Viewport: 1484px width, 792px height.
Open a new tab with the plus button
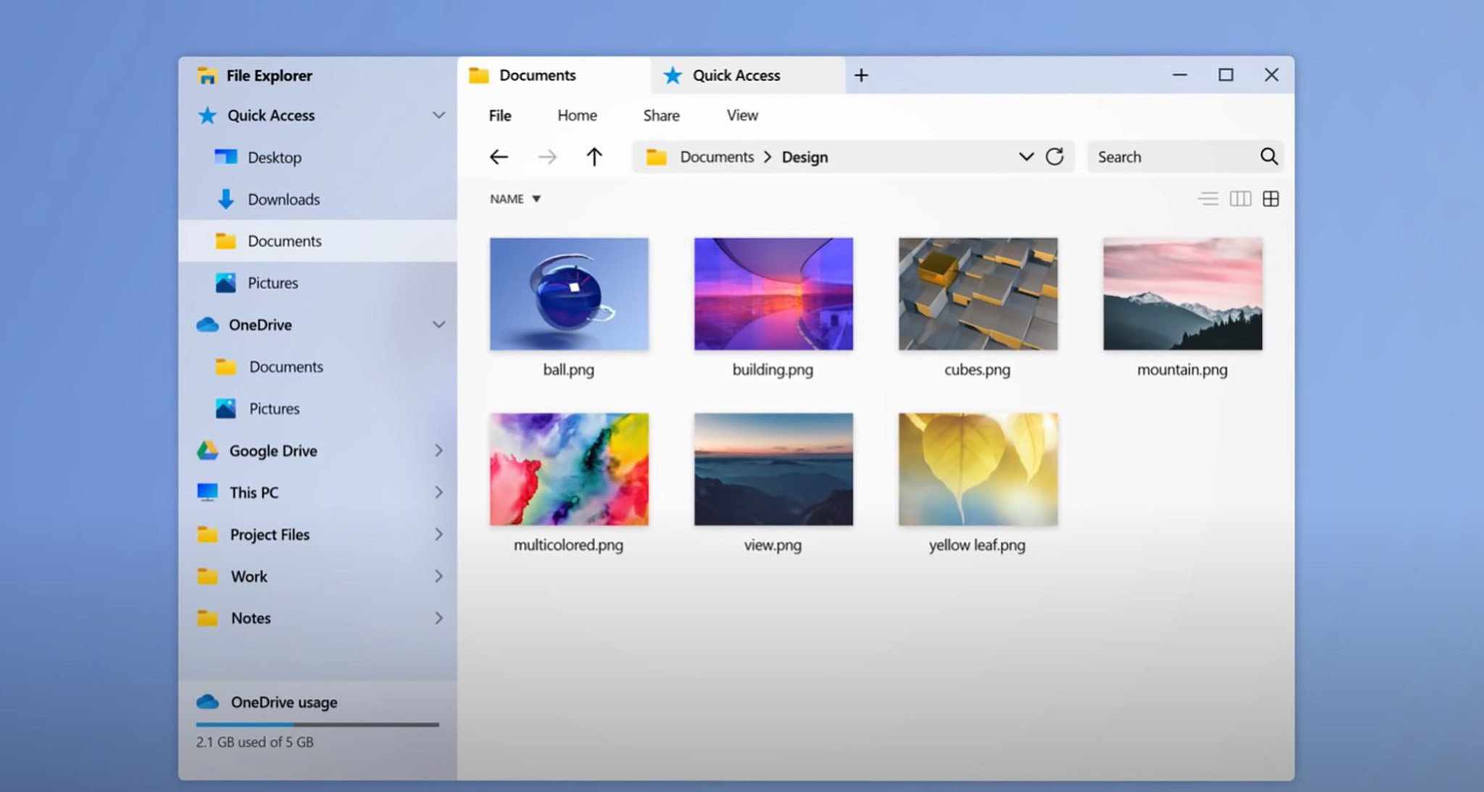tap(862, 75)
